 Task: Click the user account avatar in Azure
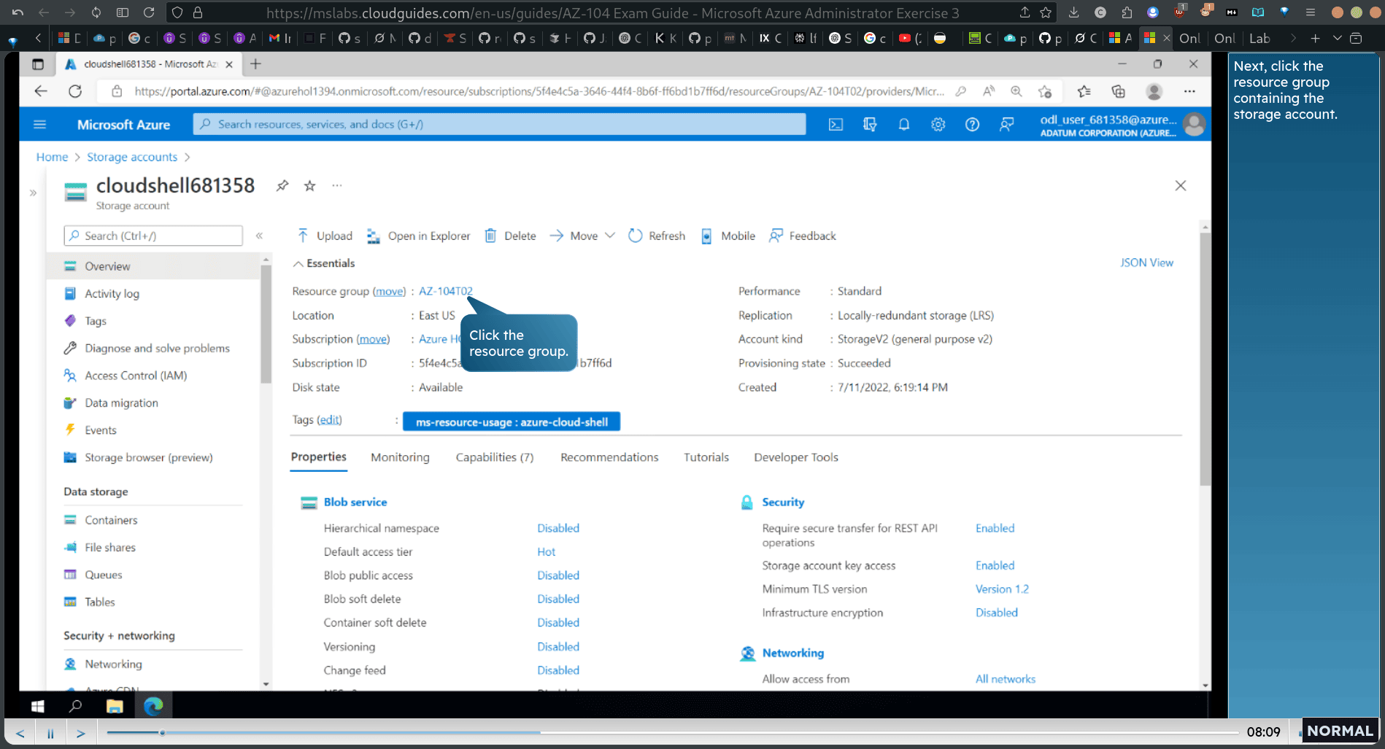[1194, 125]
